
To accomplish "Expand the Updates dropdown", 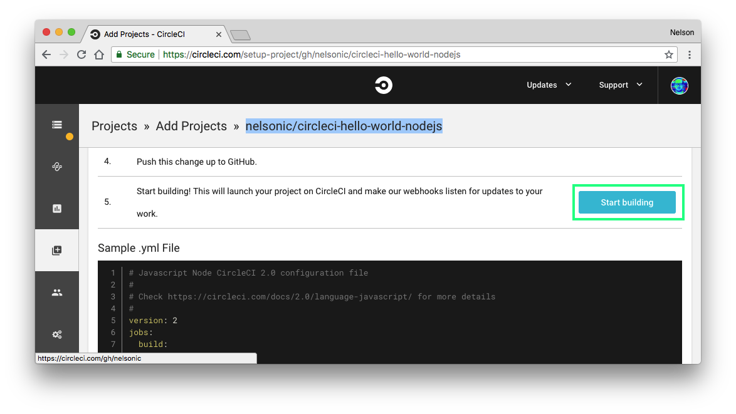I will (x=549, y=85).
